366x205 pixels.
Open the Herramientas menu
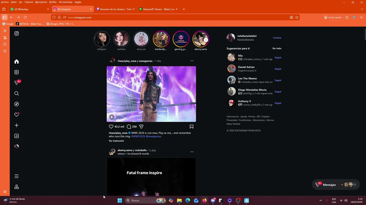click(65, 2)
